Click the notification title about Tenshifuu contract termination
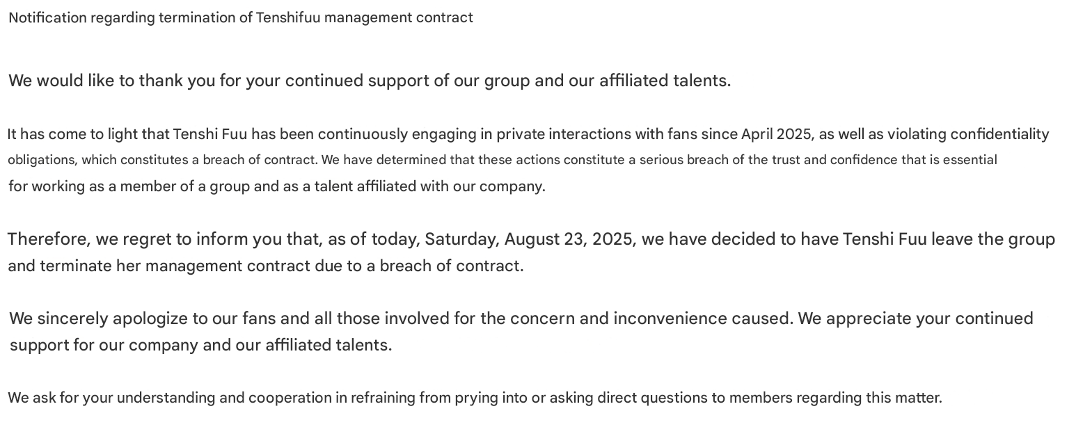 (240, 18)
